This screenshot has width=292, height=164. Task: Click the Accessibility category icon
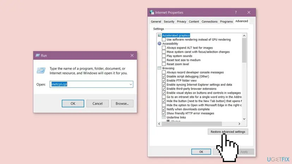point(159,44)
